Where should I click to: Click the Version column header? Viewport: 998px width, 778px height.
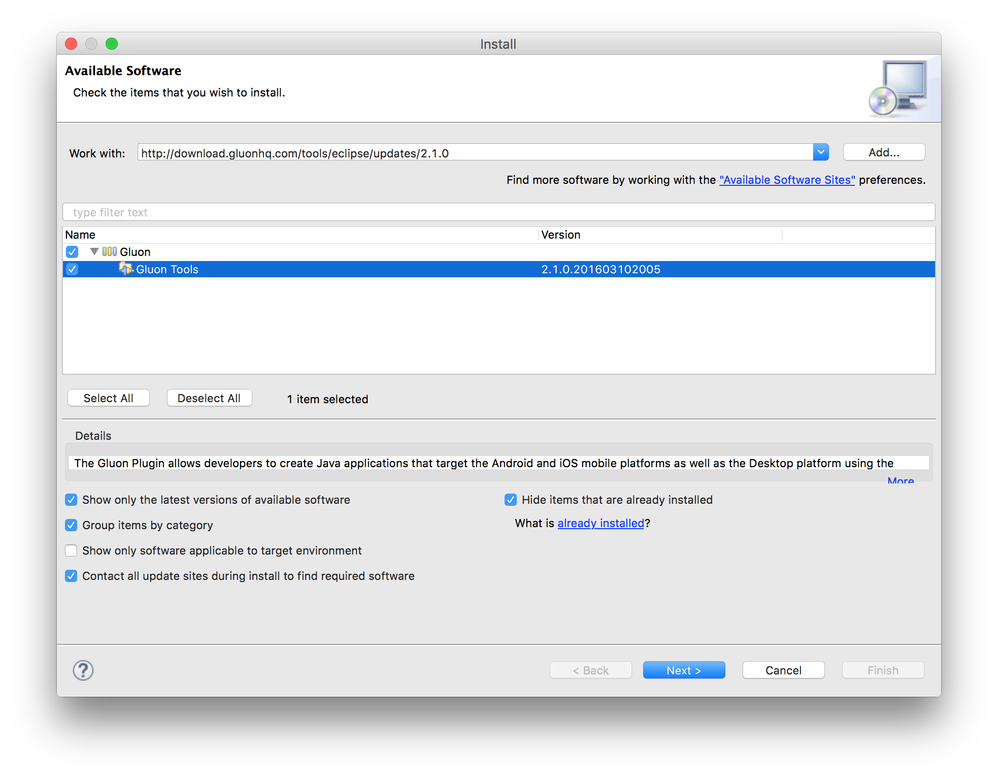(660, 235)
